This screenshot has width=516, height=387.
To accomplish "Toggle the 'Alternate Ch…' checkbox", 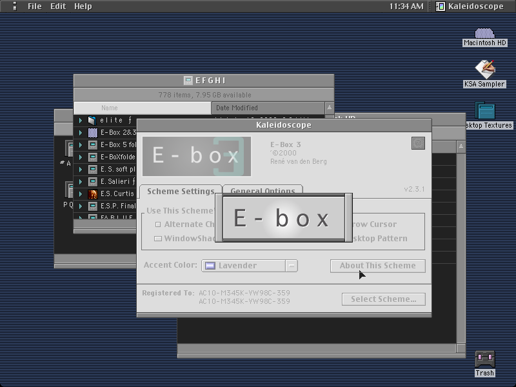I will point(158,224).
